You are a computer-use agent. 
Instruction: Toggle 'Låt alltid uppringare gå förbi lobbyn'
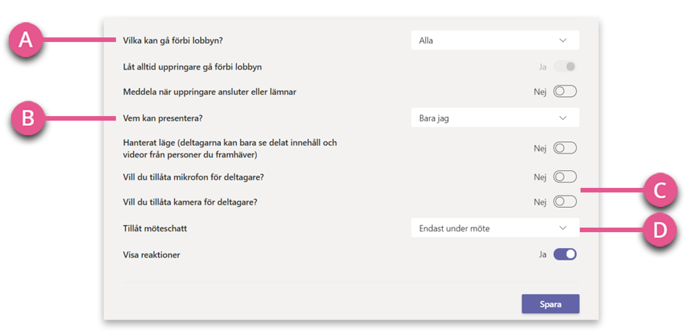(x=565, y=66)
